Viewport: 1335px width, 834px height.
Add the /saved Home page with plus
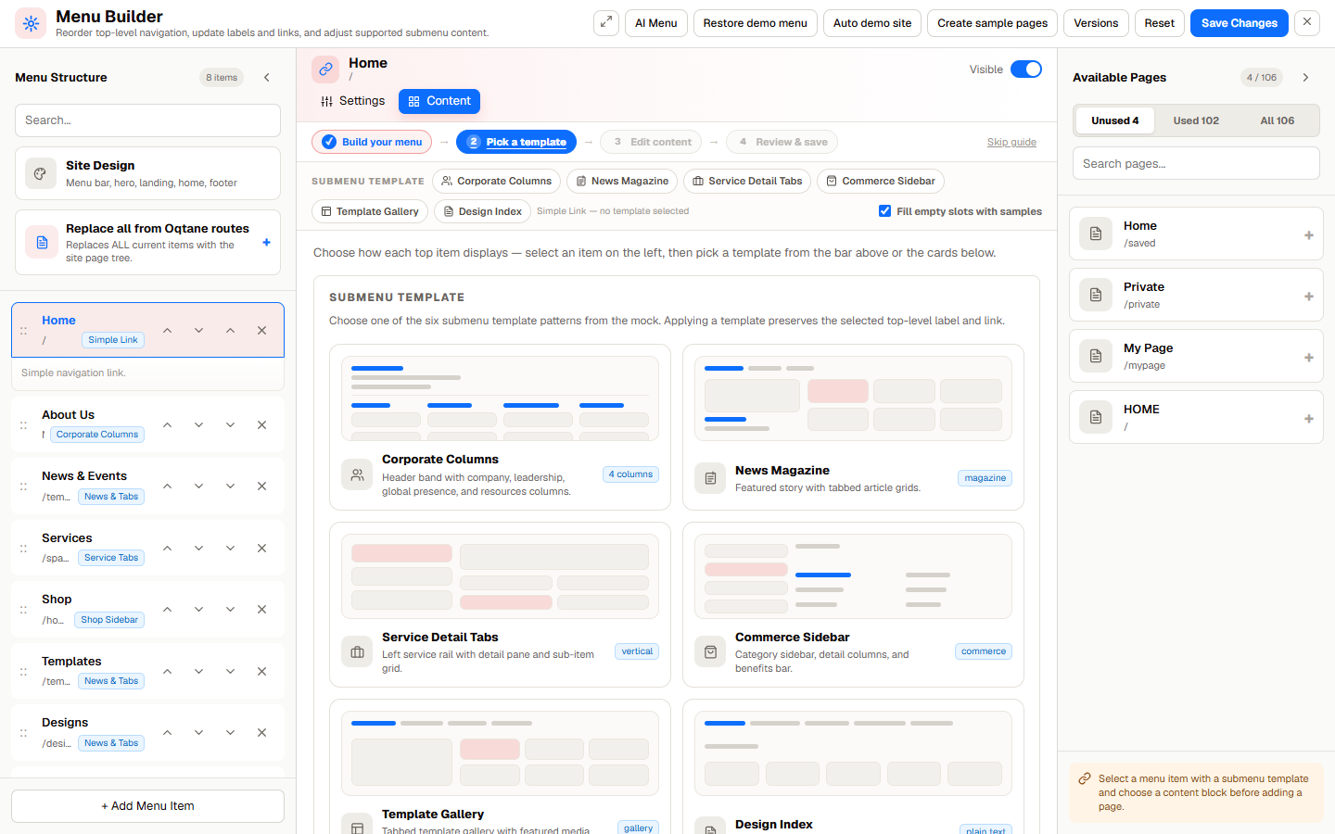(1309, 235)
